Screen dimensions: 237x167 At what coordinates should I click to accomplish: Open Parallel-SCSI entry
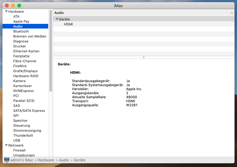[x=24, y=101]
